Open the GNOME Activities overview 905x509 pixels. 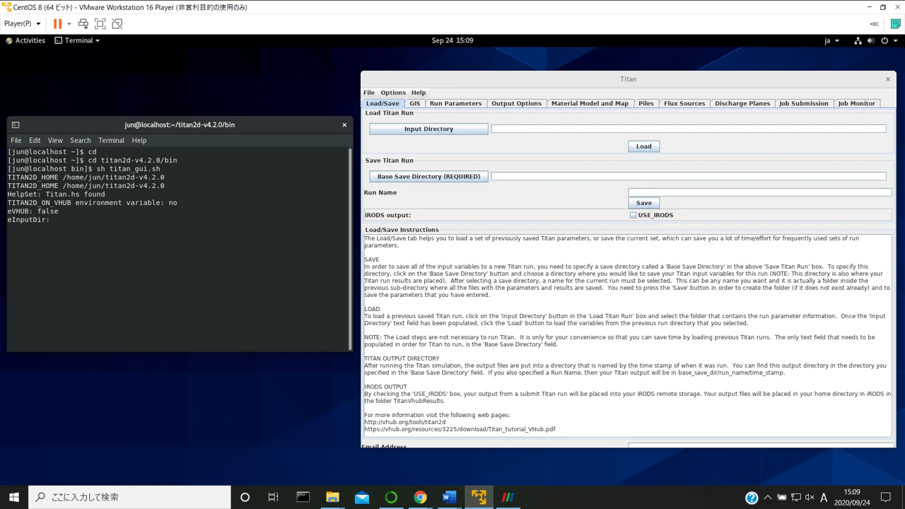point(25,40)
